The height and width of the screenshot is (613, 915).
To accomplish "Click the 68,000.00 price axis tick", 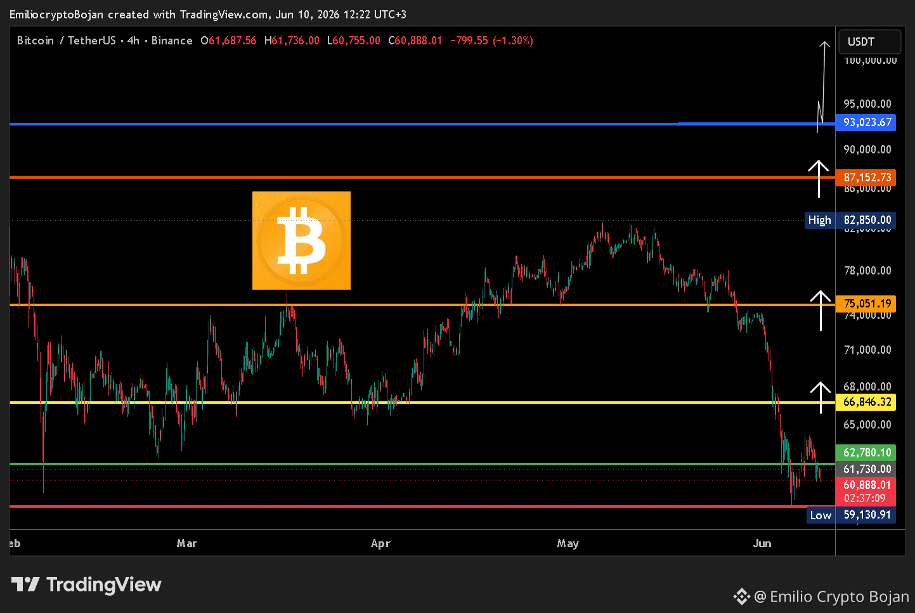I will click(867, 387).
